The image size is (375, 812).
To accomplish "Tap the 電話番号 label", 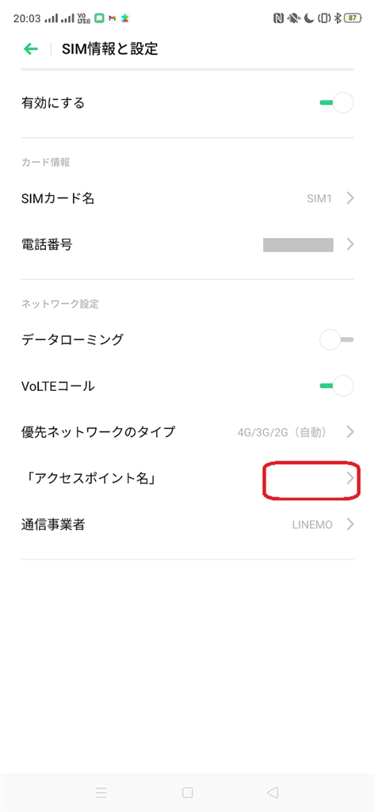I will point(47,244).
